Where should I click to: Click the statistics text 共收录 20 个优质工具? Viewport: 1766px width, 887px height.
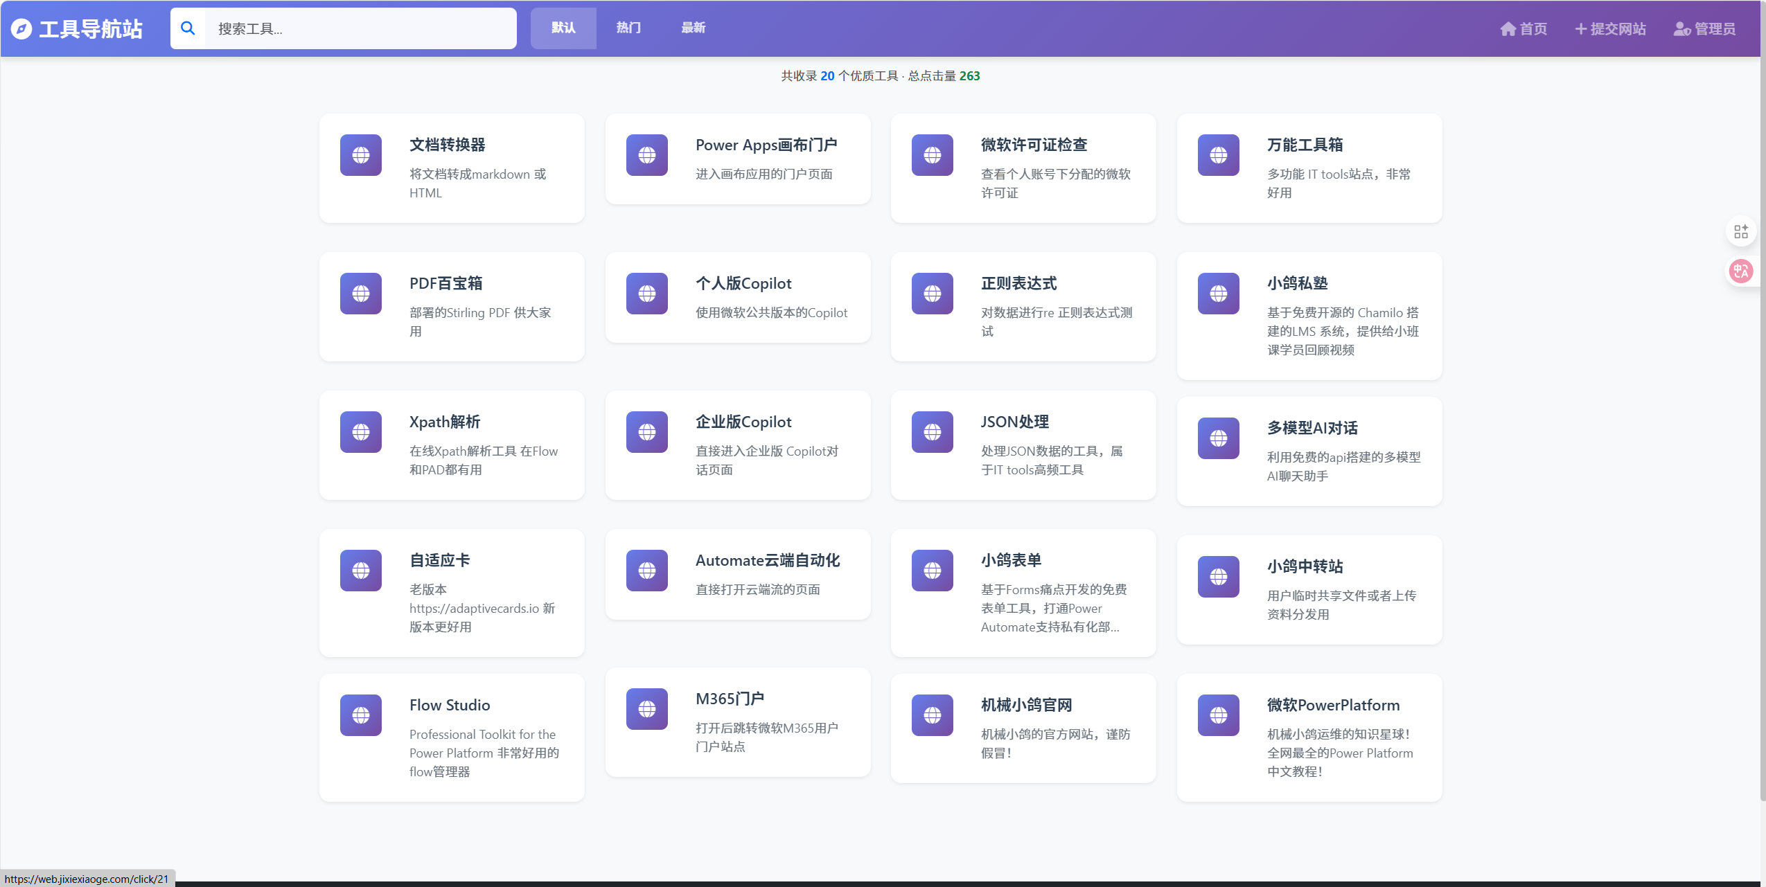point(840,75)
